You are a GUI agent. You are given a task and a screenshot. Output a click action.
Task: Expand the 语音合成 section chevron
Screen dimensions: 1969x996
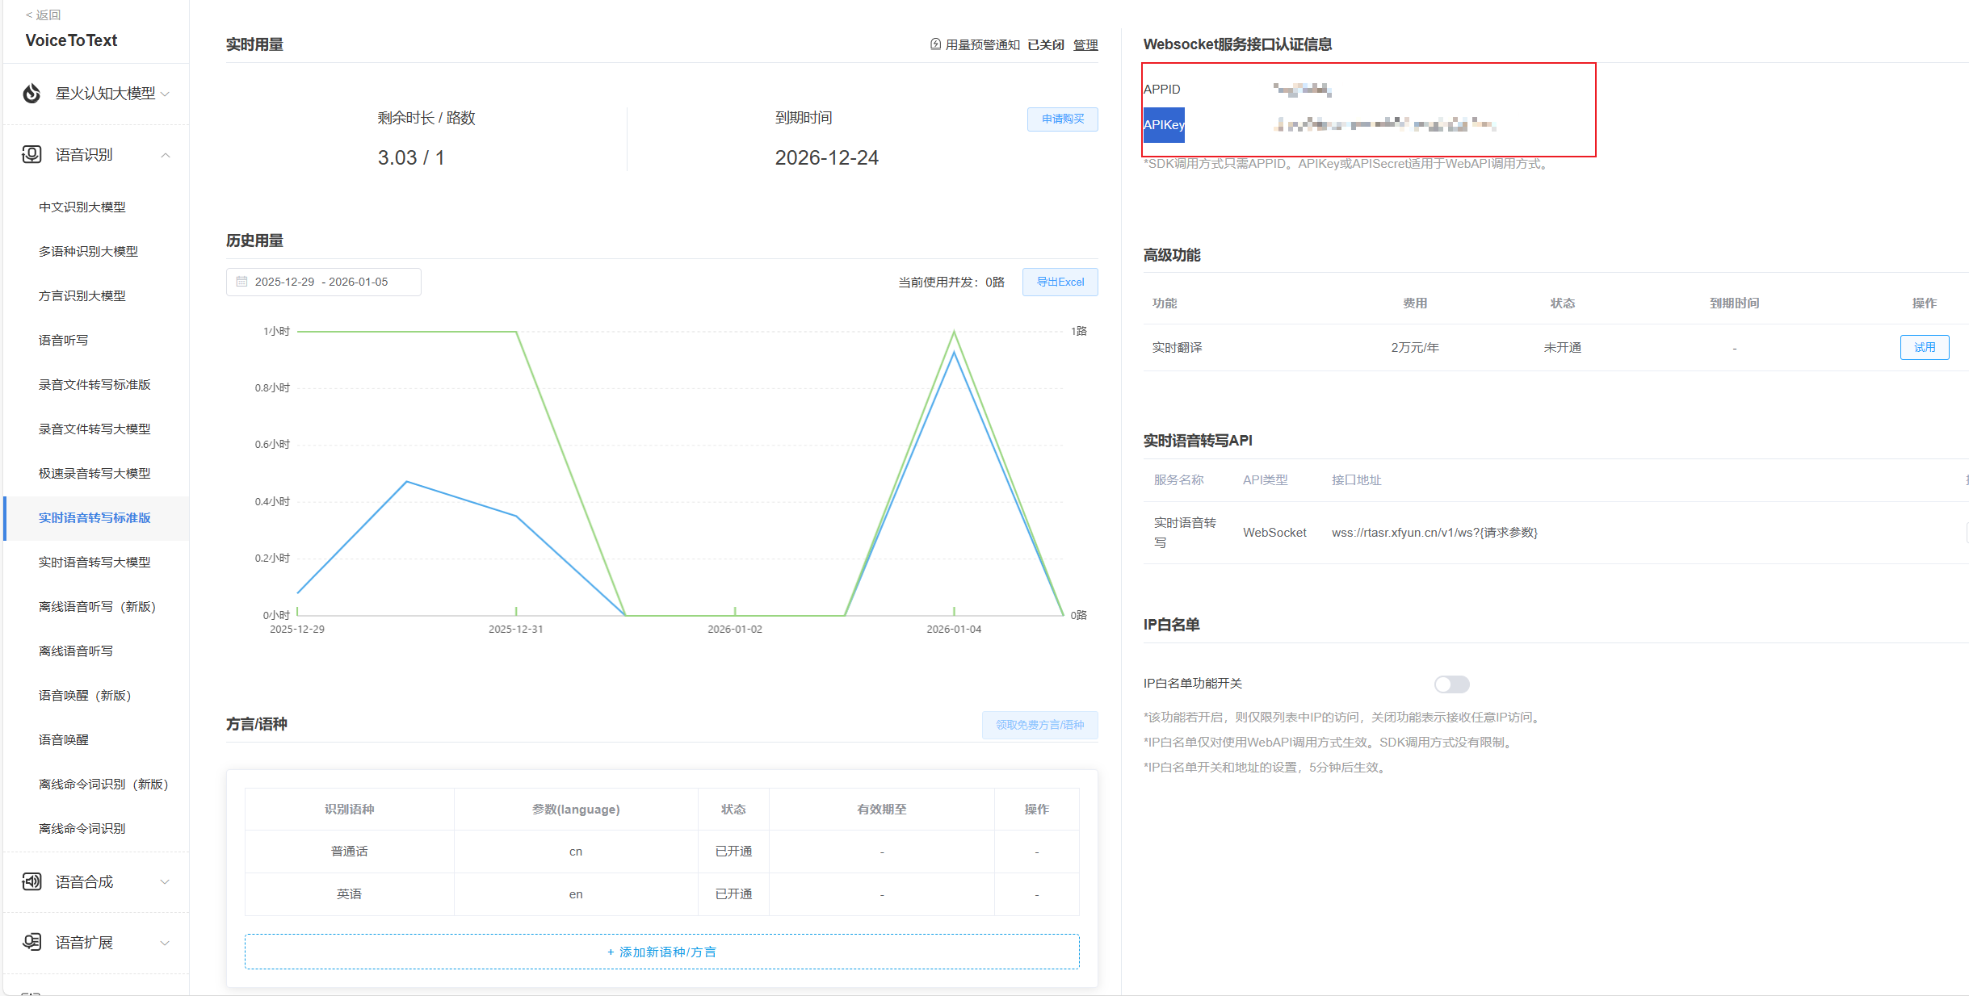coord(166,881)
